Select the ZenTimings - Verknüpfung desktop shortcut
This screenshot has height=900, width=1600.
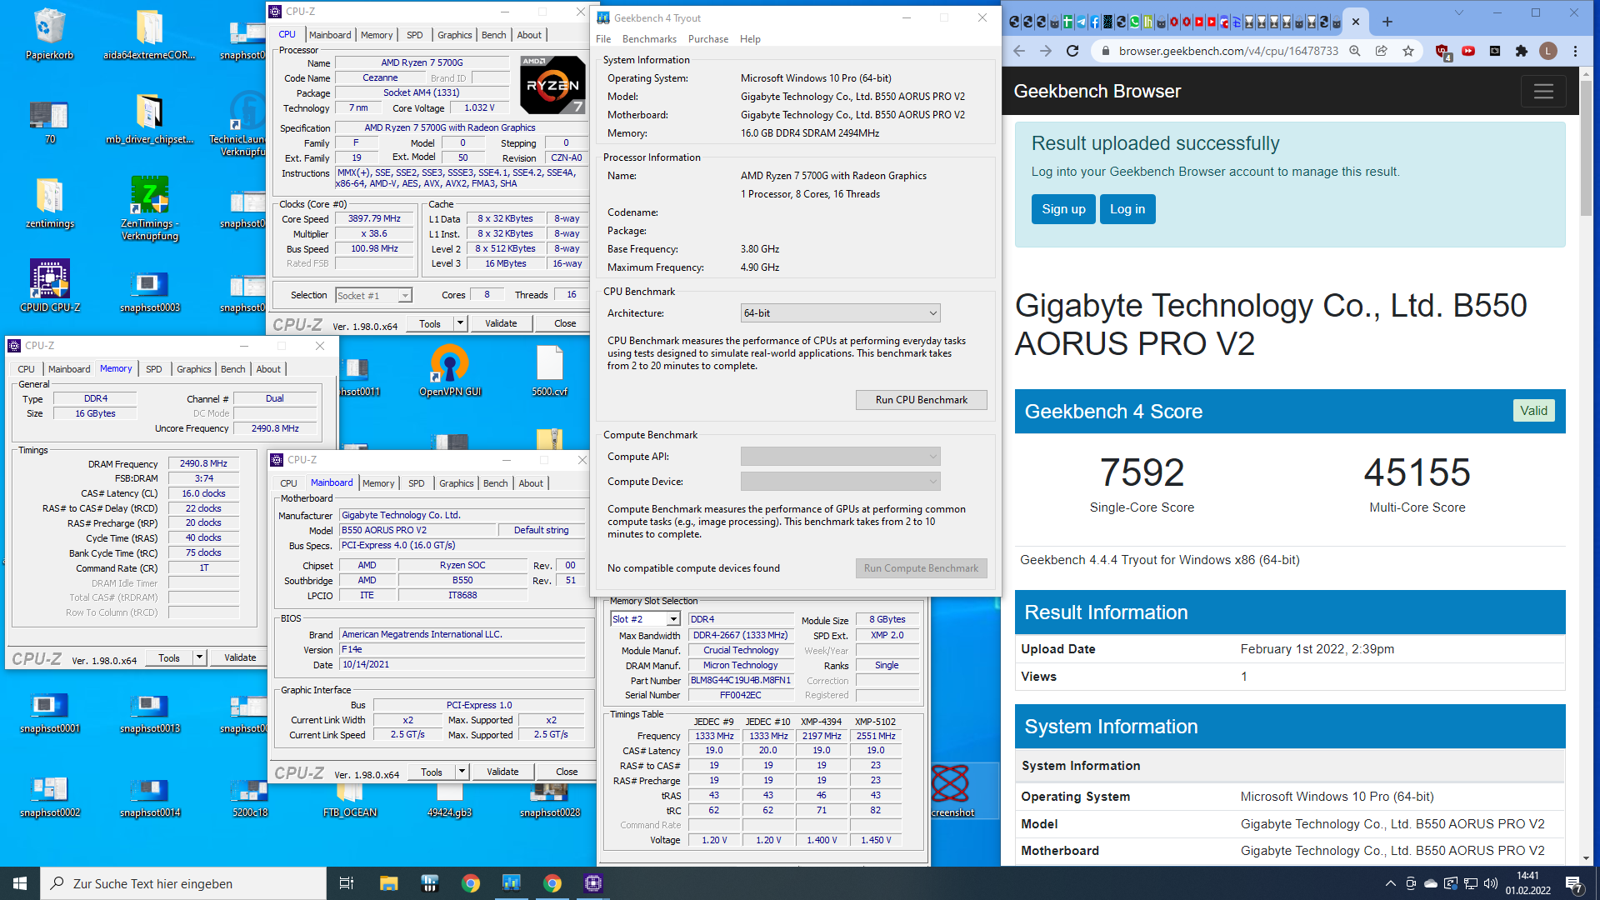tap(149, 208)
